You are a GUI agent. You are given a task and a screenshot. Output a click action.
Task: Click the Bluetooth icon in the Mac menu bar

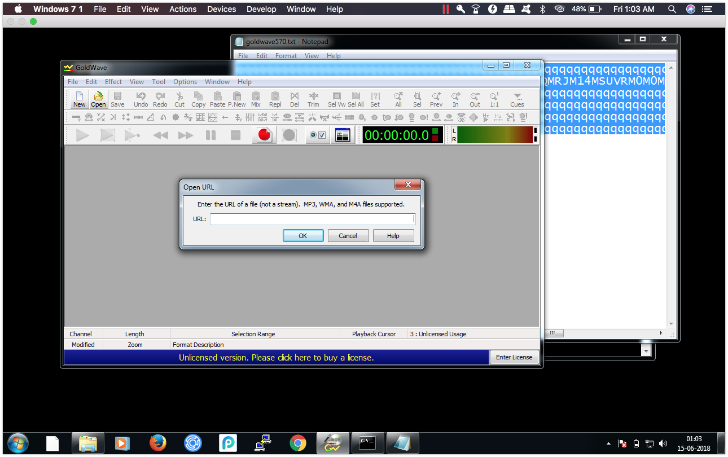543,9
